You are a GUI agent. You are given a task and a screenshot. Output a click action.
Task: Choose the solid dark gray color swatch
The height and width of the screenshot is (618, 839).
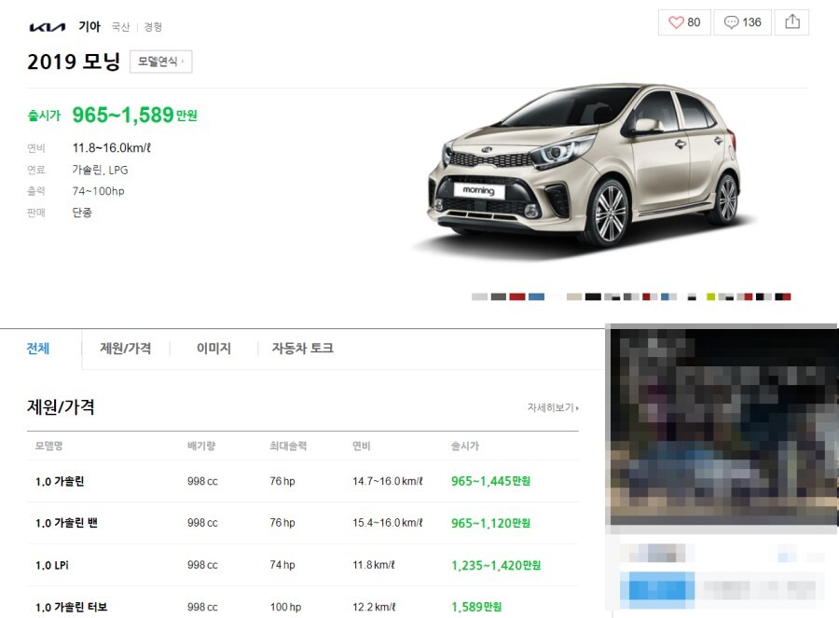pos(498,297)
